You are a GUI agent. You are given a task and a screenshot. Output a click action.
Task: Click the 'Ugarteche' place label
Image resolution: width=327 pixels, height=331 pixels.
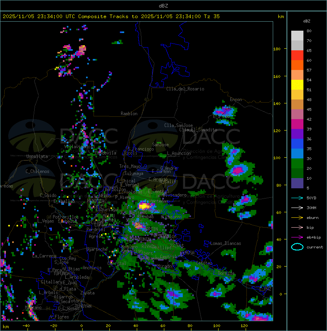(97, 249)
